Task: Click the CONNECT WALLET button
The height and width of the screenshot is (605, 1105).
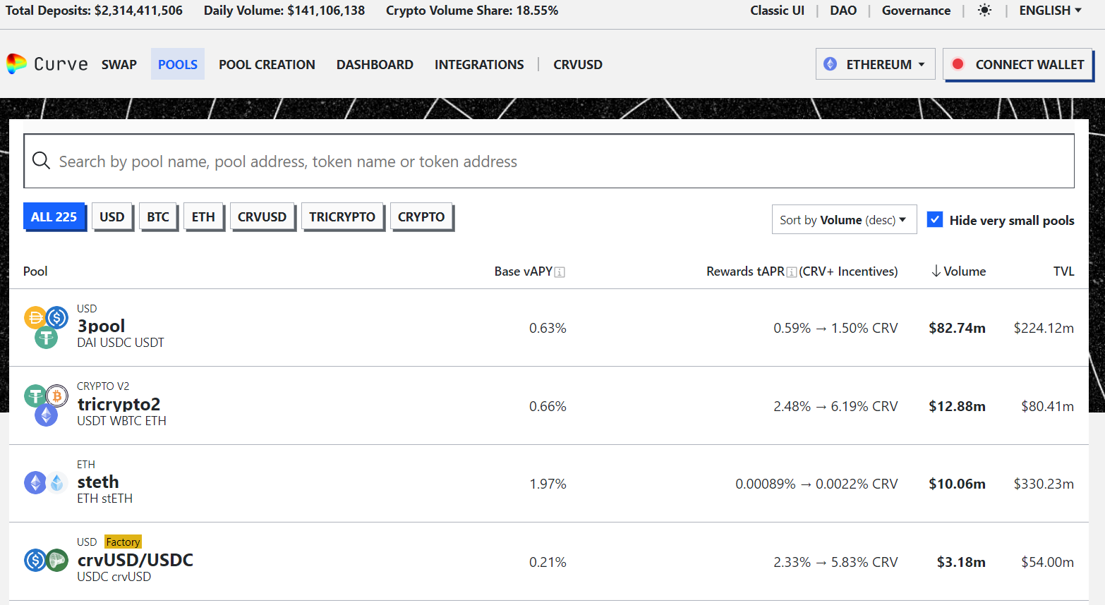Action: pyautogui.click(x=1018, y=64)
